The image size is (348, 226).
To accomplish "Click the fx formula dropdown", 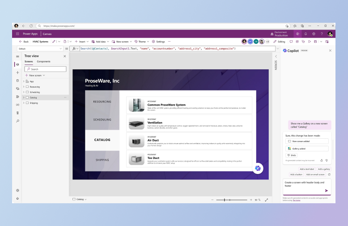I will 75,49.
